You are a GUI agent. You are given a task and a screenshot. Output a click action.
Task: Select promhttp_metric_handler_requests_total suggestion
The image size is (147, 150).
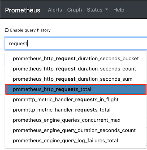click(76, 110)
